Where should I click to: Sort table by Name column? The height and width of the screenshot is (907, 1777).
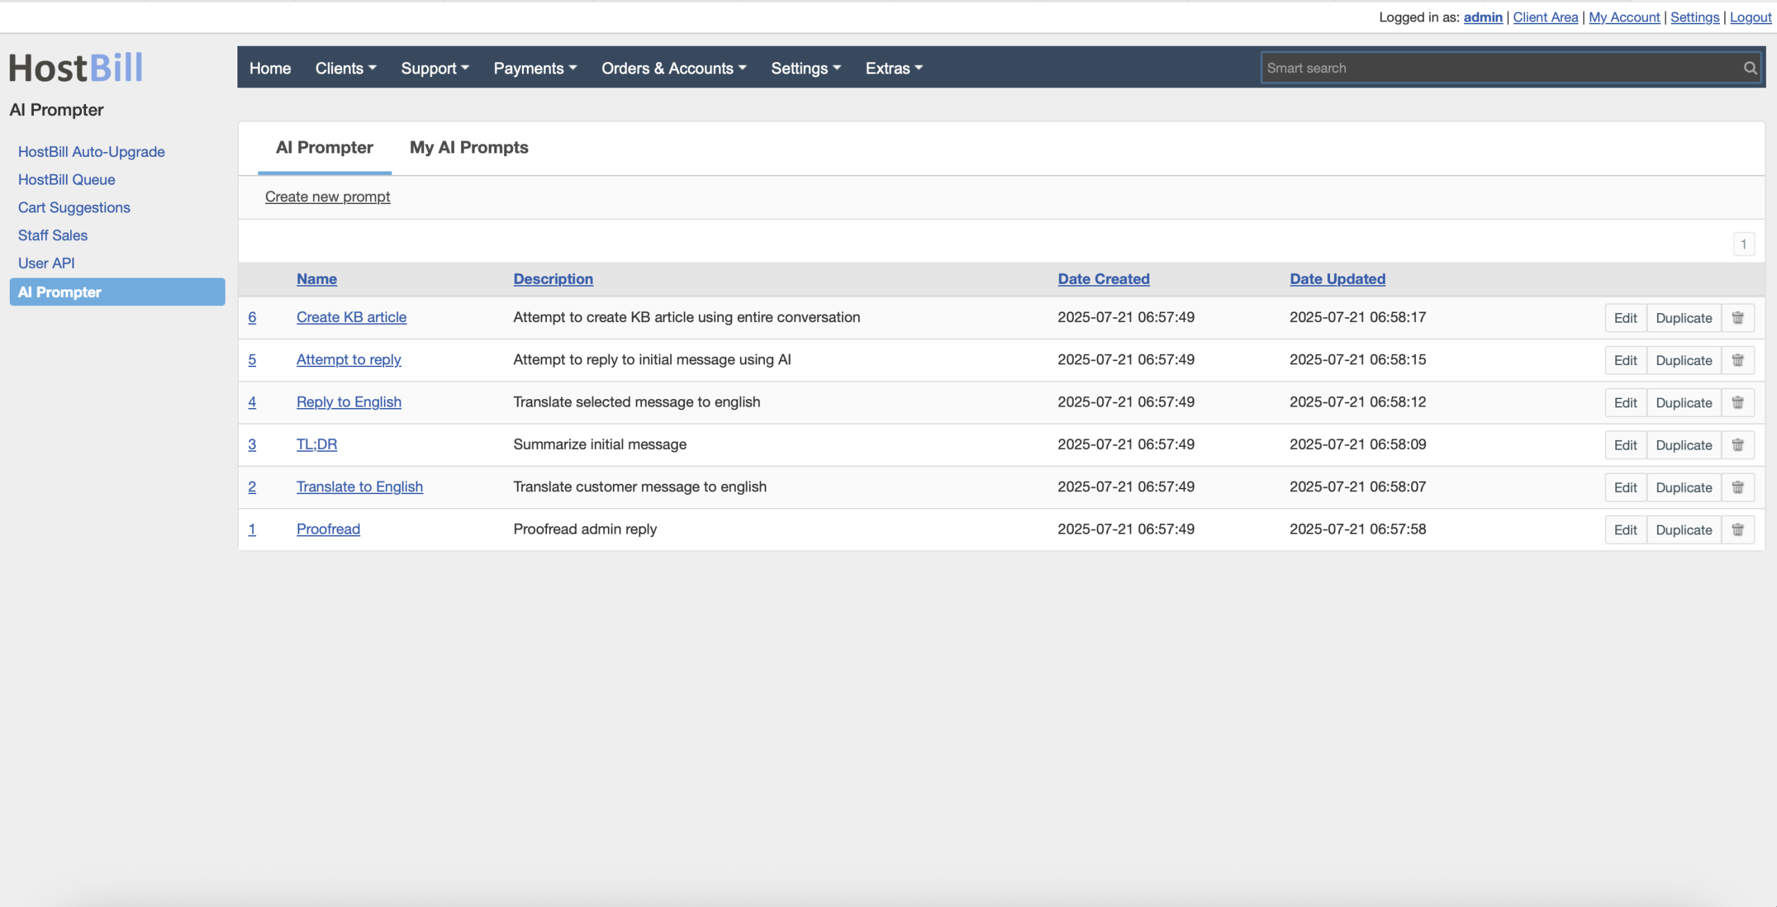coord(317,278)
